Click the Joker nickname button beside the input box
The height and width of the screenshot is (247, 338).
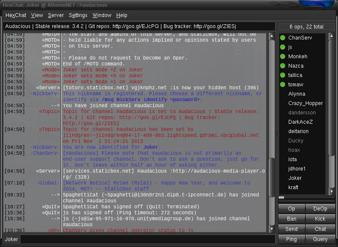click(11, 239)
